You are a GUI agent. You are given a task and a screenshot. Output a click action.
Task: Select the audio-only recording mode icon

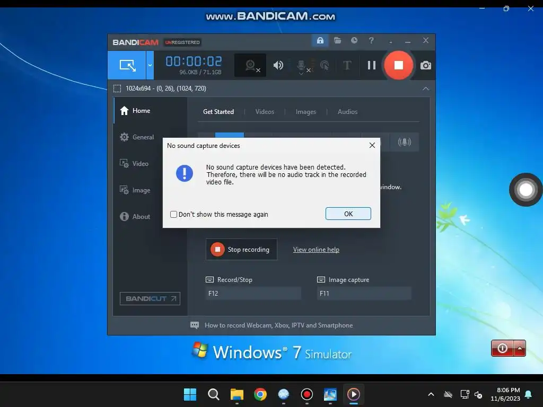pos(404,142)
